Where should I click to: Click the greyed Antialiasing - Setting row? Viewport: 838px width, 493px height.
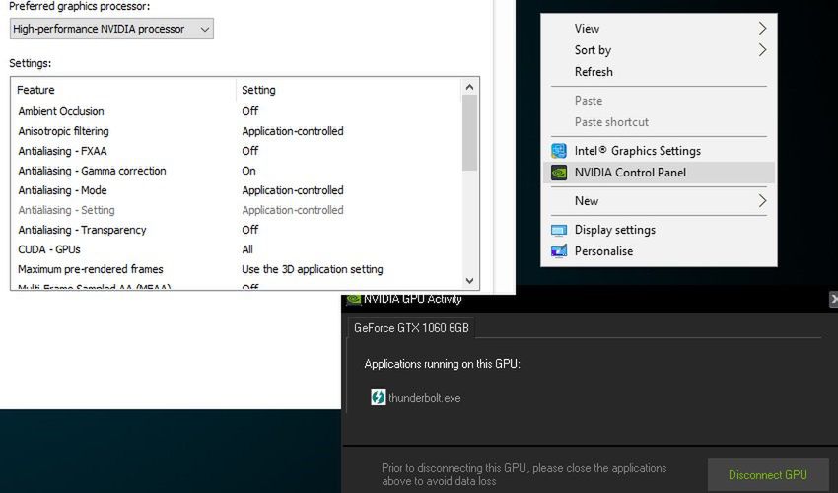[237, 211]
